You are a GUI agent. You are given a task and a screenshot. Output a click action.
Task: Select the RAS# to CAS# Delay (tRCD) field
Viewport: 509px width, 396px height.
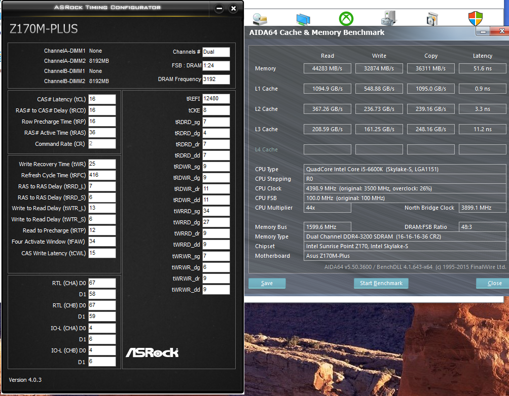tap(102, 110)
